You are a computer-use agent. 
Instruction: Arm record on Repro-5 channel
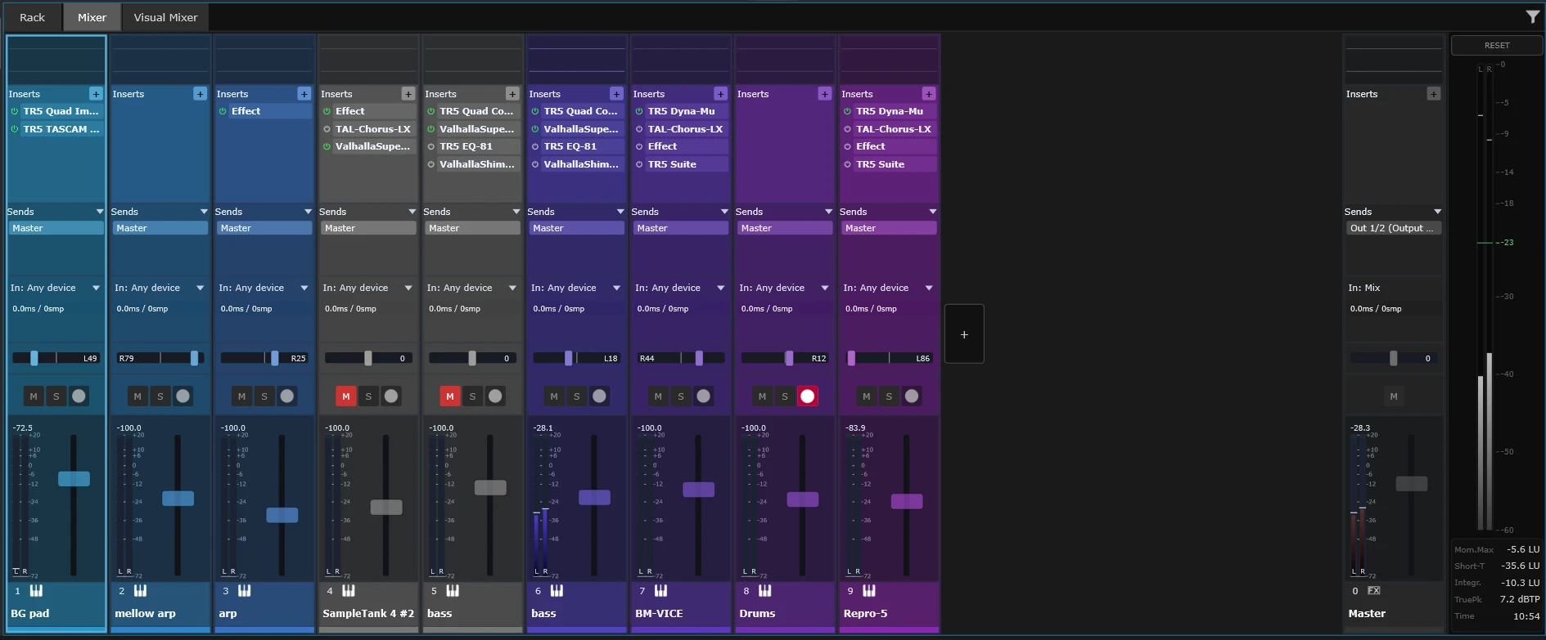click(x=912, y=396)
